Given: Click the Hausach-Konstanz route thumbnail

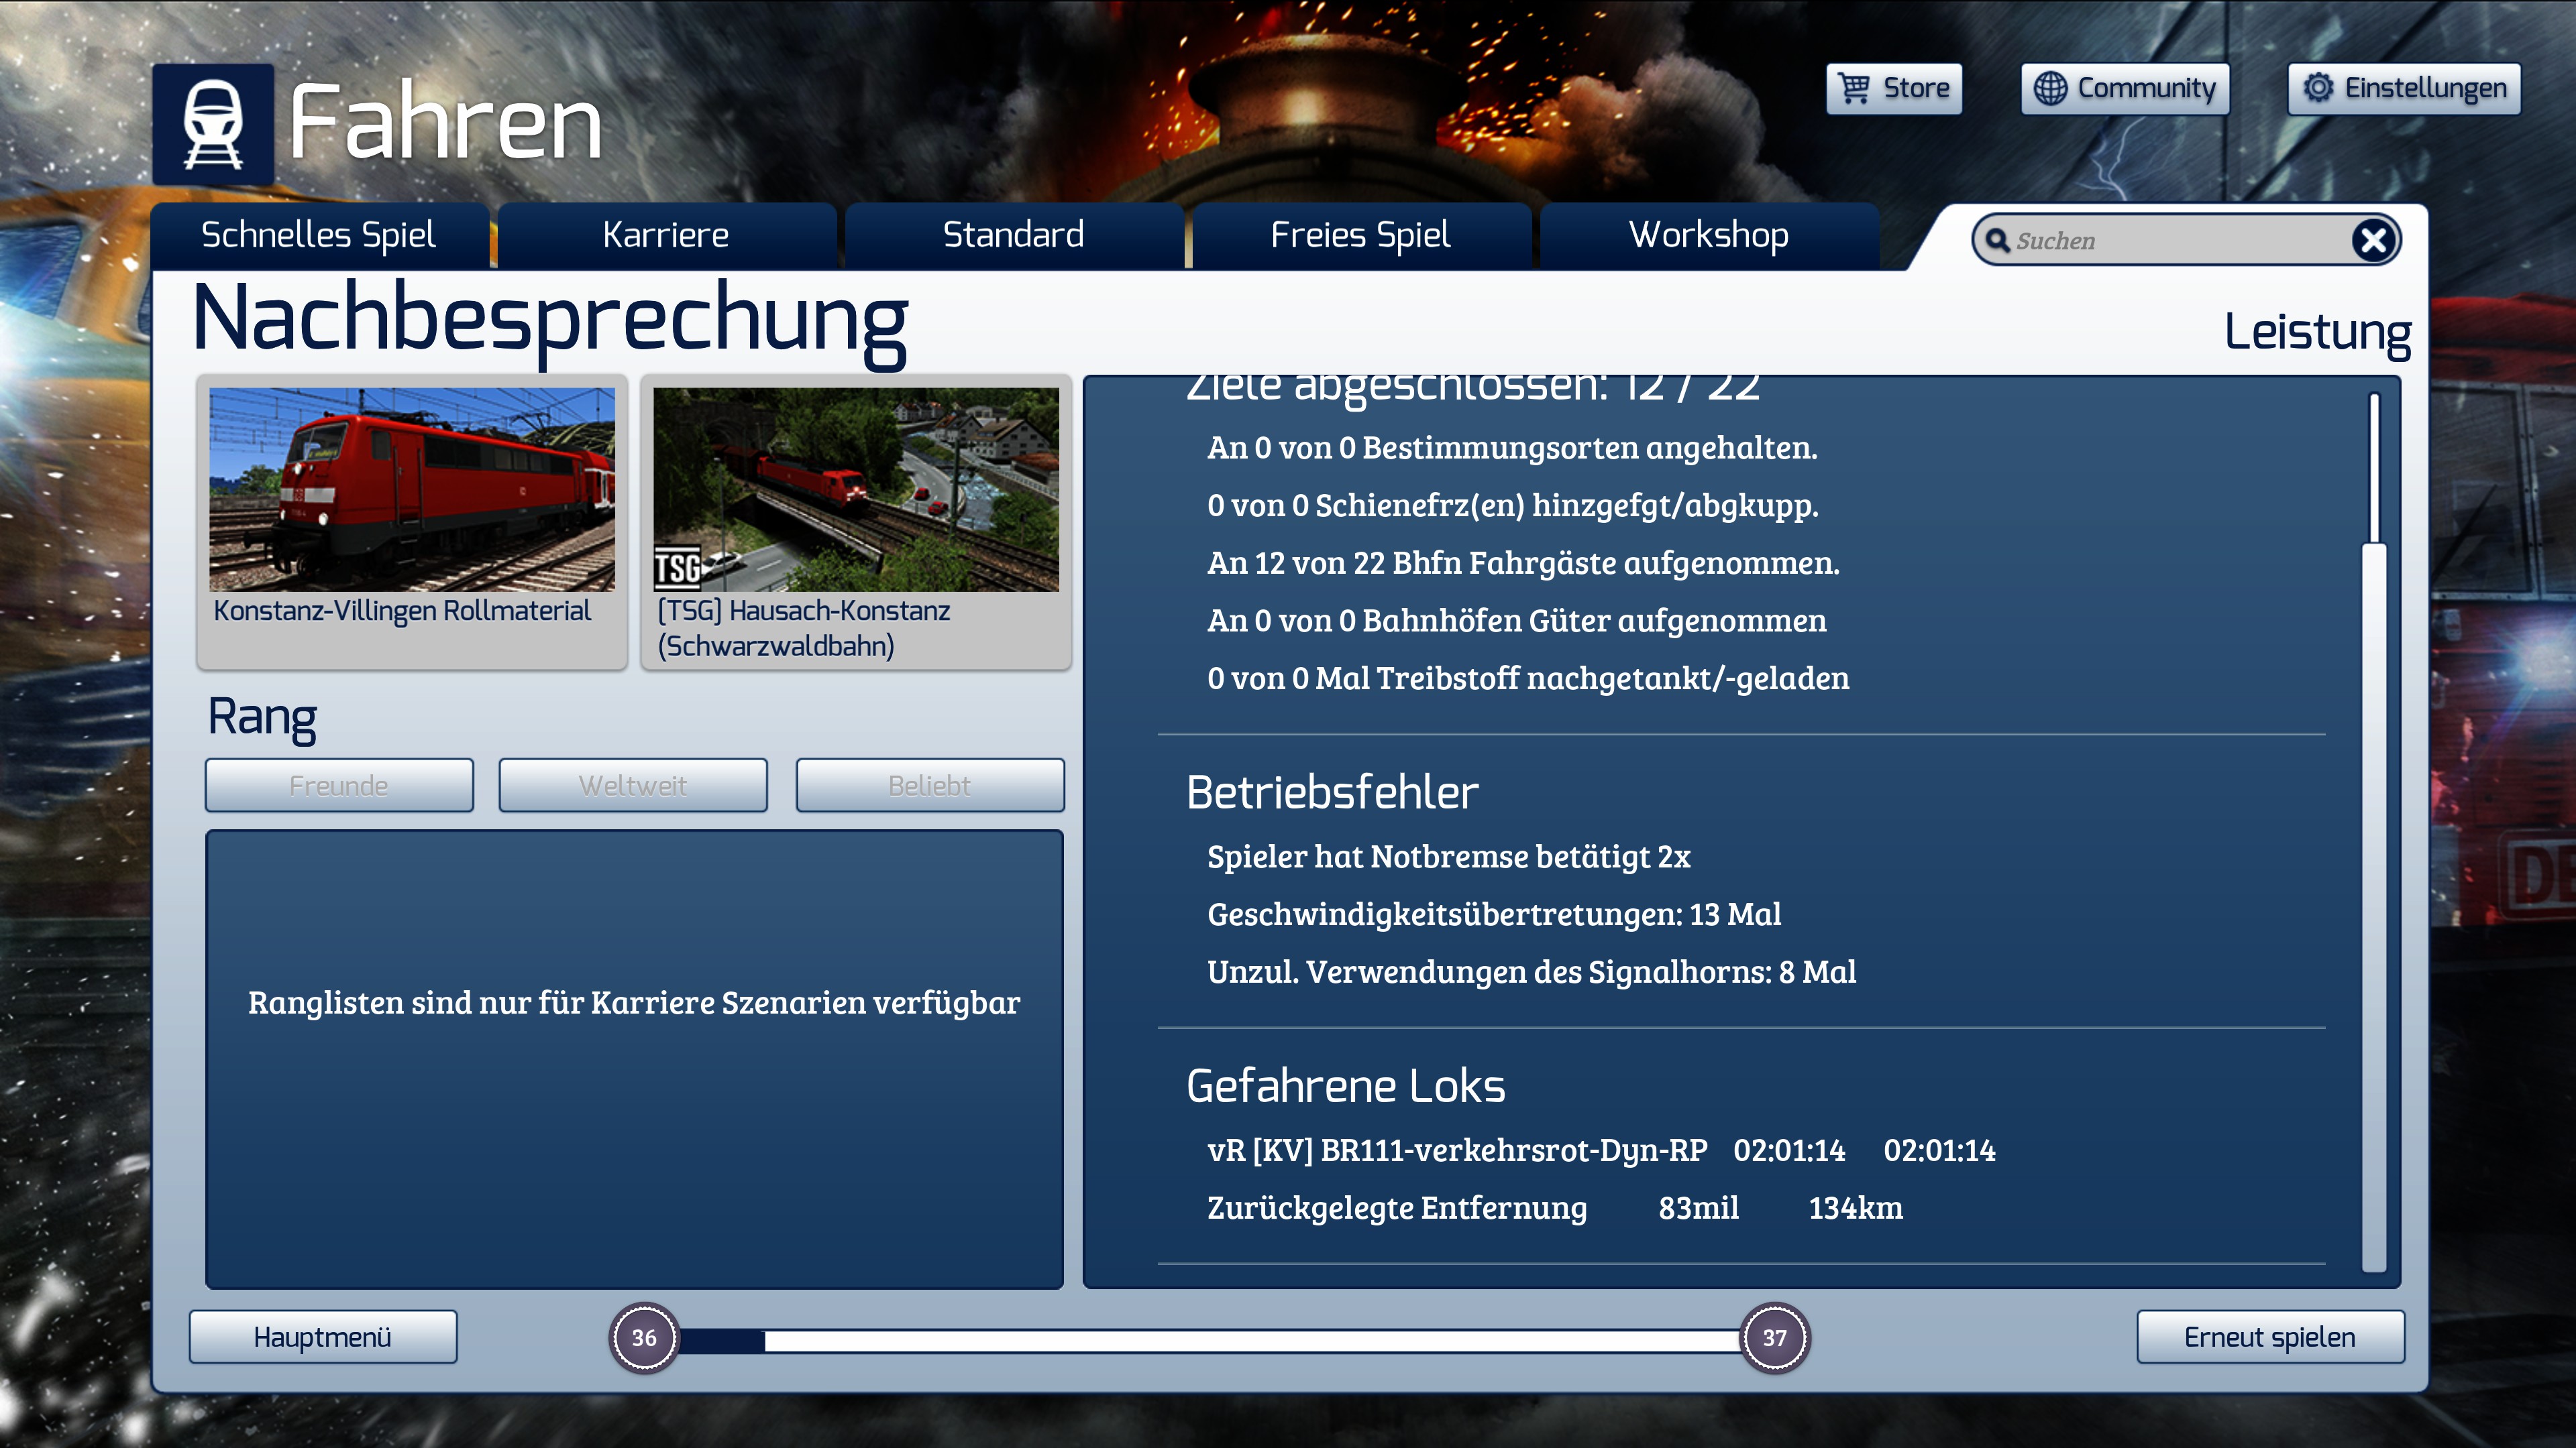Looking at the screenshot, I should click(855, 489).
